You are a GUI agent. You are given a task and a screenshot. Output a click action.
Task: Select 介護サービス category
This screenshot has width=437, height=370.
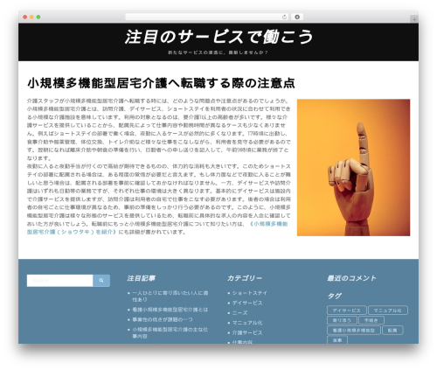[x=247, y=332]
